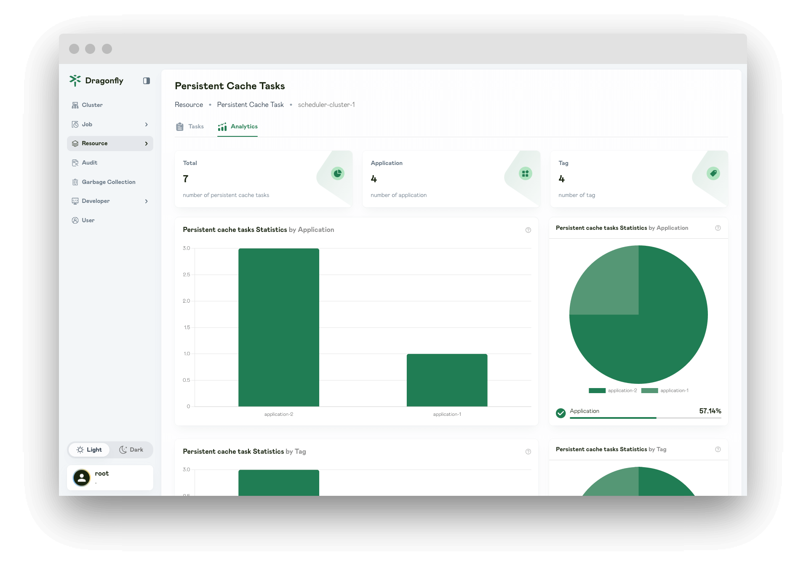This screenshot has width=806, height=580.
Task: Toggle the Application checkmark in the pie chart panel
Action: coord(560,413)
